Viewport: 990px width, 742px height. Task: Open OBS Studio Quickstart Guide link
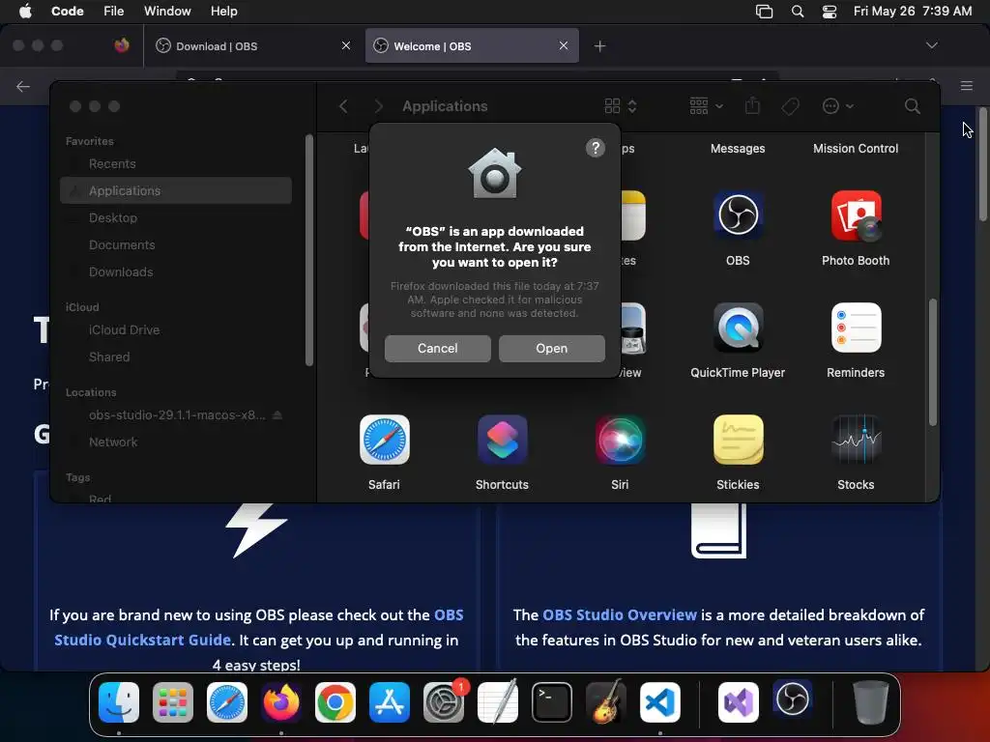pos(259,627)
